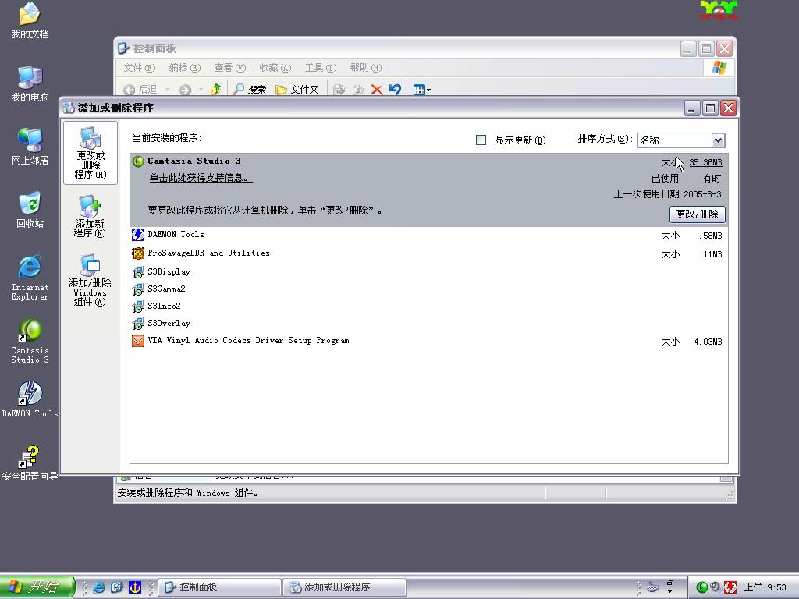Open the File menu in Control Panel
The width and height of the screenshot is (799, 599).
pyautogui.click(x=139, y=68)
